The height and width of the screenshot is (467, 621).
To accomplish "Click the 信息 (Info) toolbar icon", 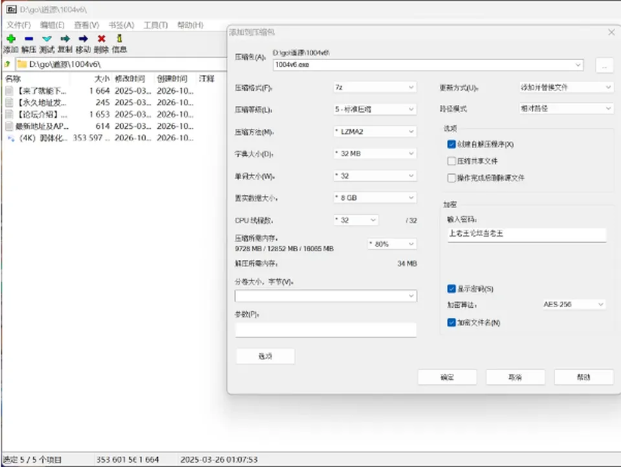I will click(x=119, y=38).
